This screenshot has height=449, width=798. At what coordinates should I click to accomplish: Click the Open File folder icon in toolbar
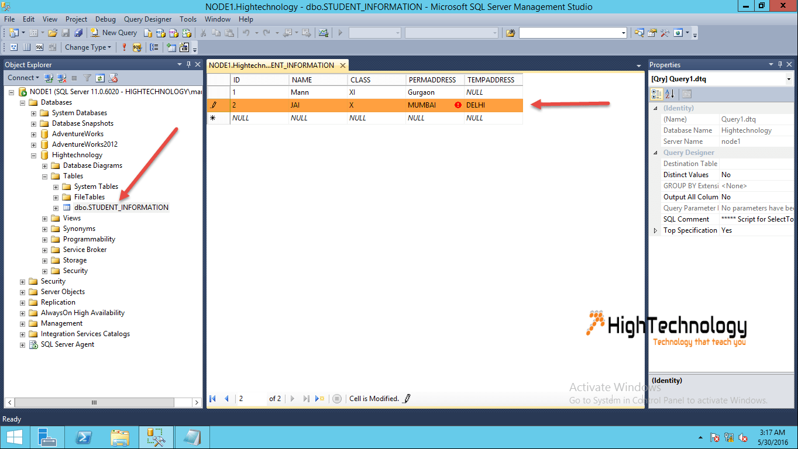(53, 33)
